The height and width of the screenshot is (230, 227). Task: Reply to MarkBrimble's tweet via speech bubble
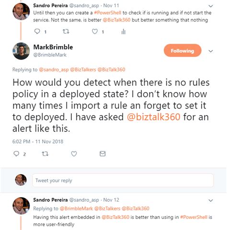[16, 154]
